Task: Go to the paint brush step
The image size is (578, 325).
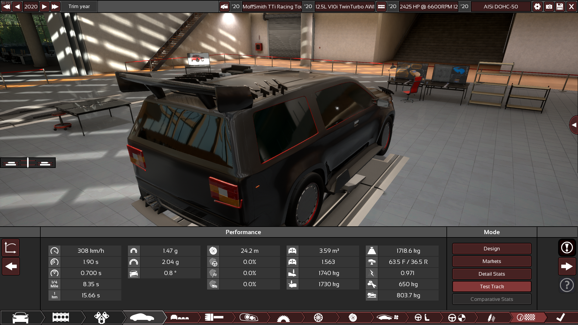Action: [214, 317]
